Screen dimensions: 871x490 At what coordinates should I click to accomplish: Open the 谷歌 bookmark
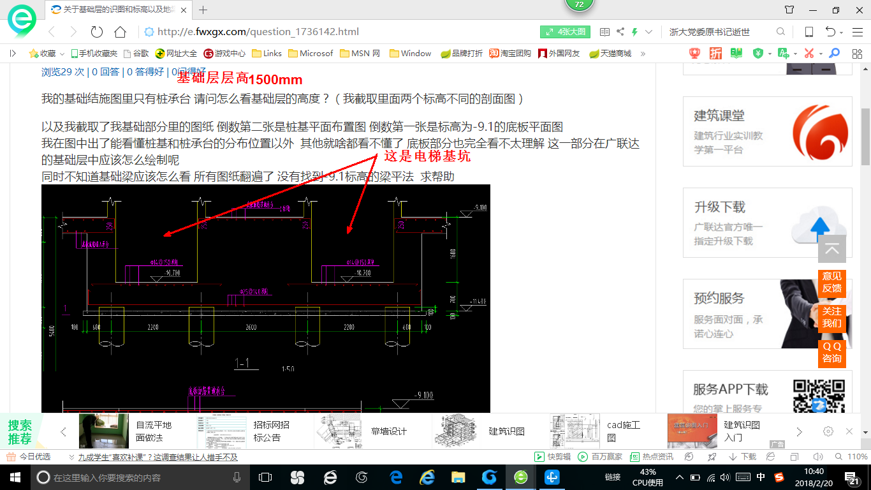(136, 54)
